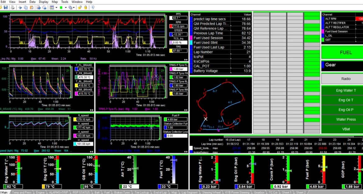Click resize arrows on top telemetry graph

[186, 60]
